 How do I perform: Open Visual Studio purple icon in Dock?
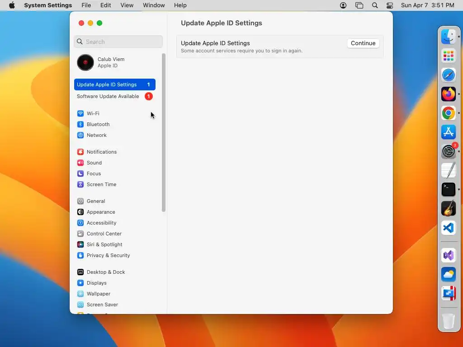448,255
